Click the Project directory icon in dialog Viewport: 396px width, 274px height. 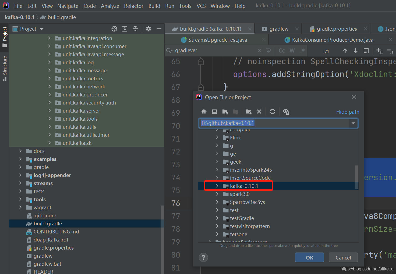(225, 111)
